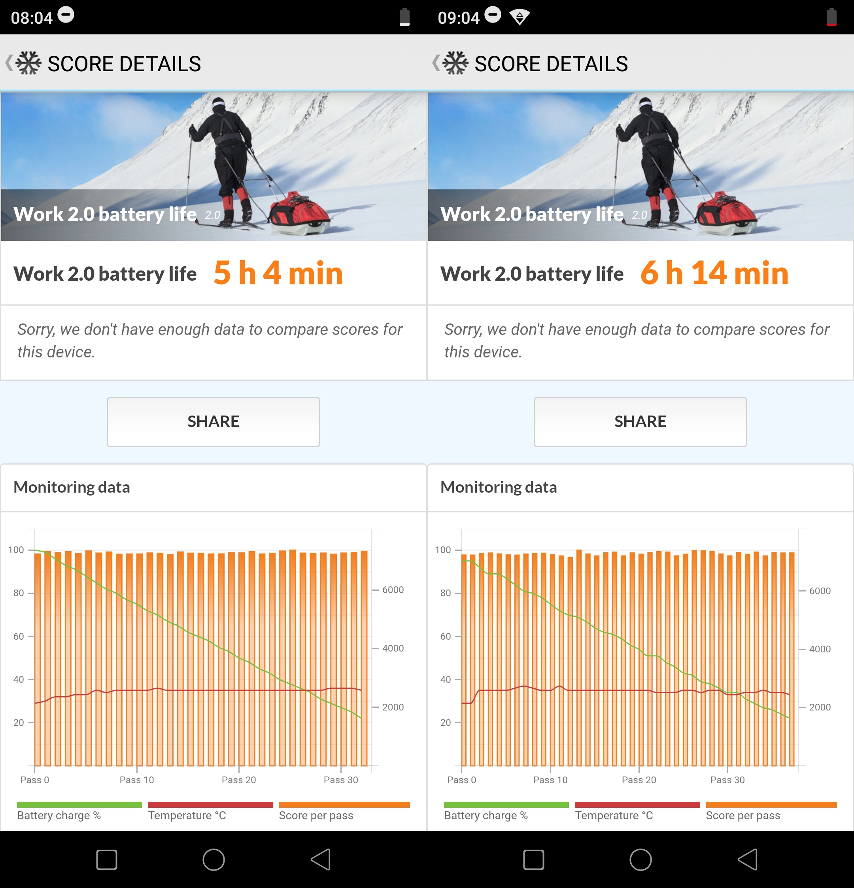Tap the home circle on right screen

640,860
